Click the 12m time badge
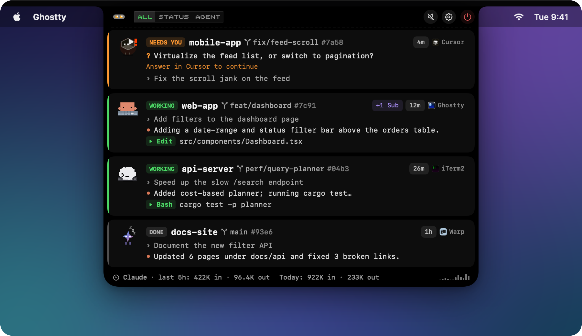The image size is (582, 336). point(415,105)
